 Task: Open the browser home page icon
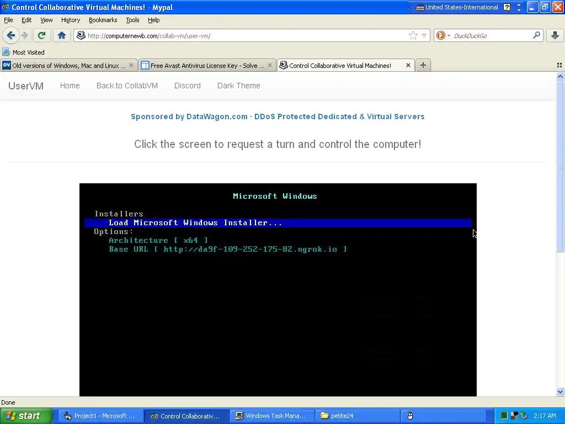62,35
